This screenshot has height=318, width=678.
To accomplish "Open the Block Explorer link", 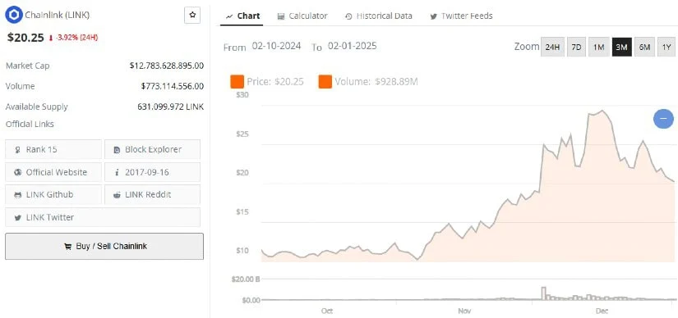I will click(152, 149).
